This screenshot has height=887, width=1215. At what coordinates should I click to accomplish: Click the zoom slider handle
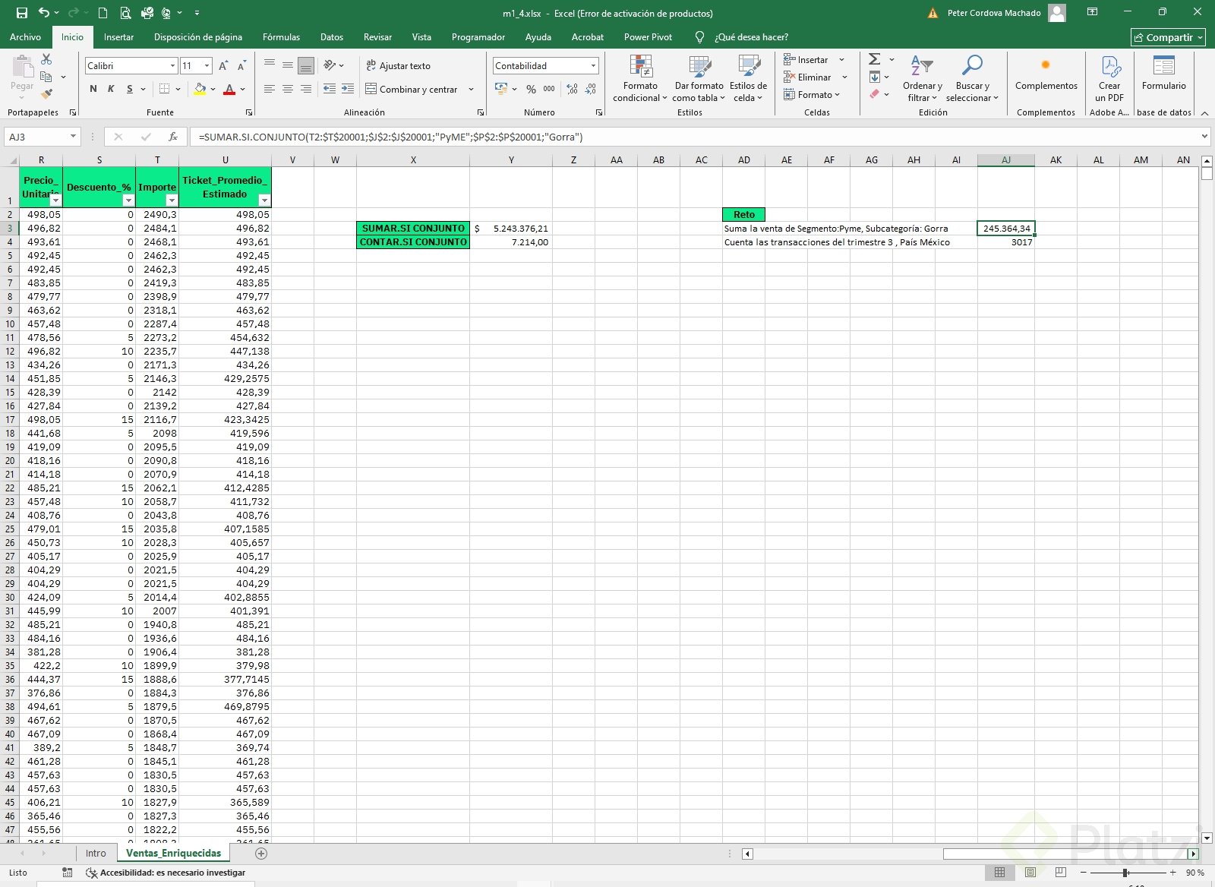(1125, 873)
